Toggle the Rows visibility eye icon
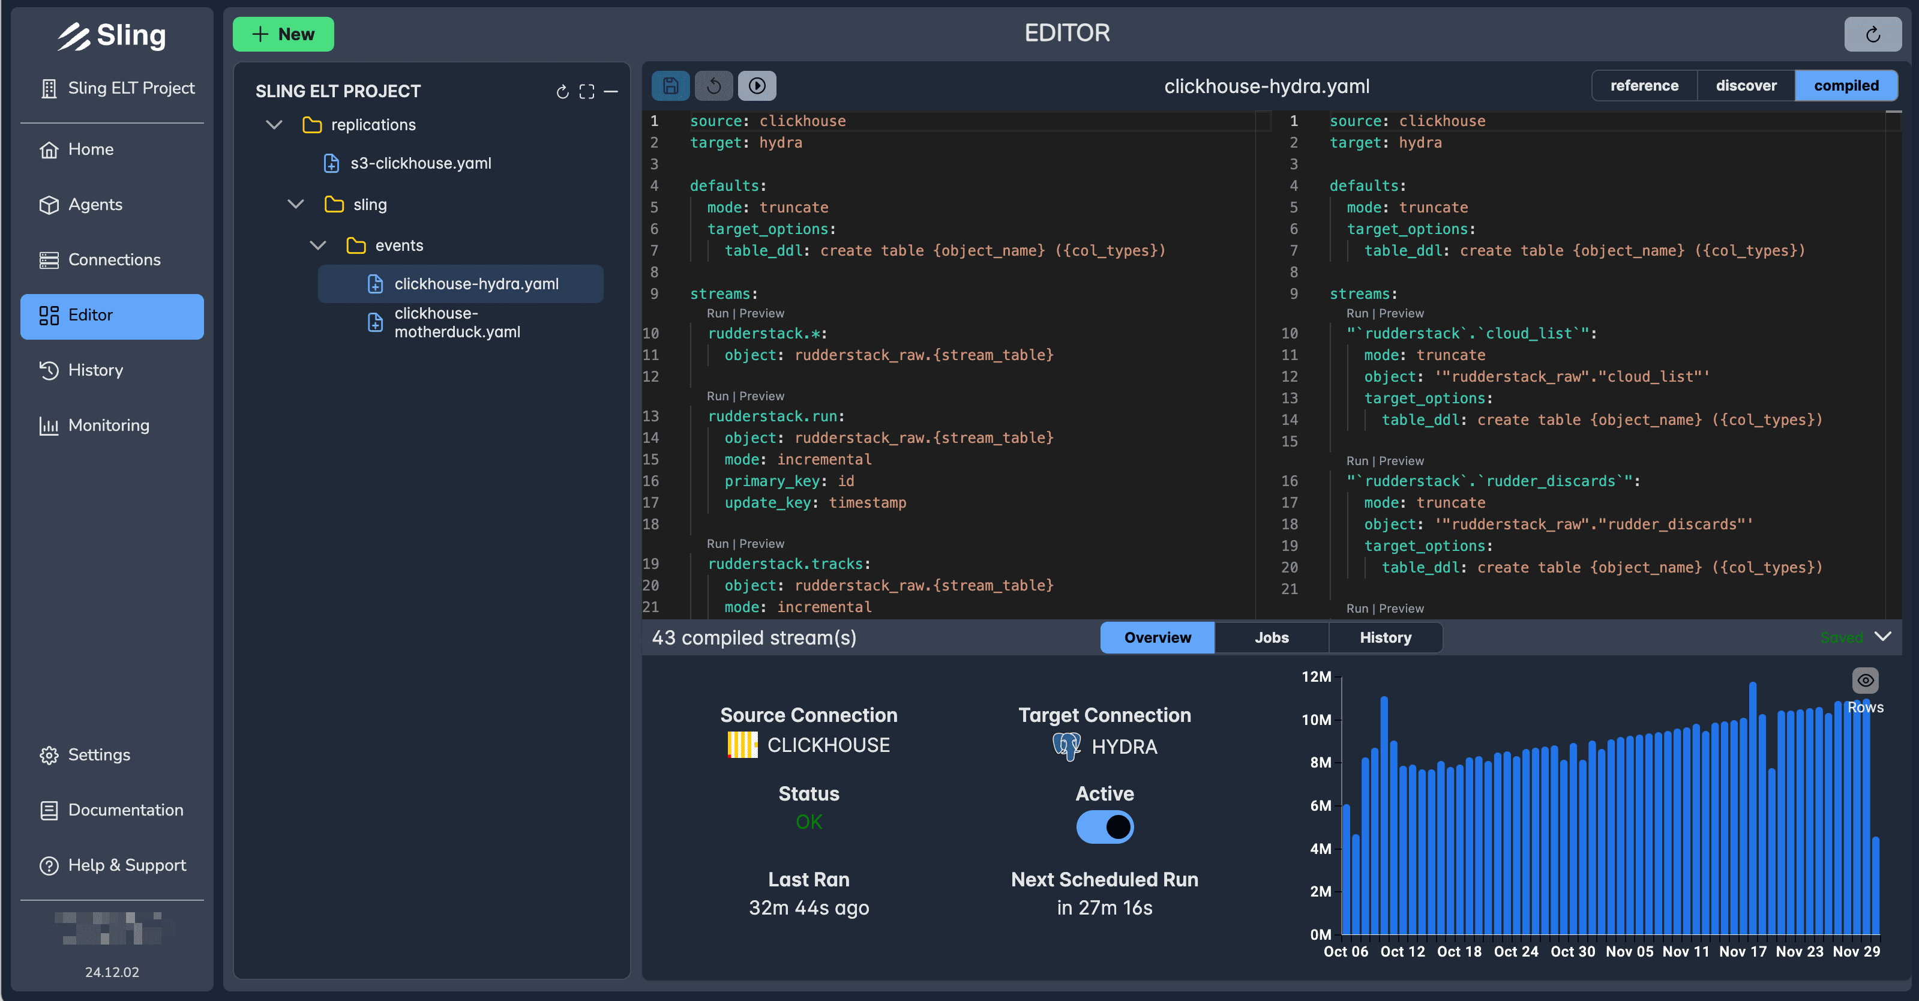Screen dimensions: 1919x1001 pyautogui.click(x=1866, y=680)
